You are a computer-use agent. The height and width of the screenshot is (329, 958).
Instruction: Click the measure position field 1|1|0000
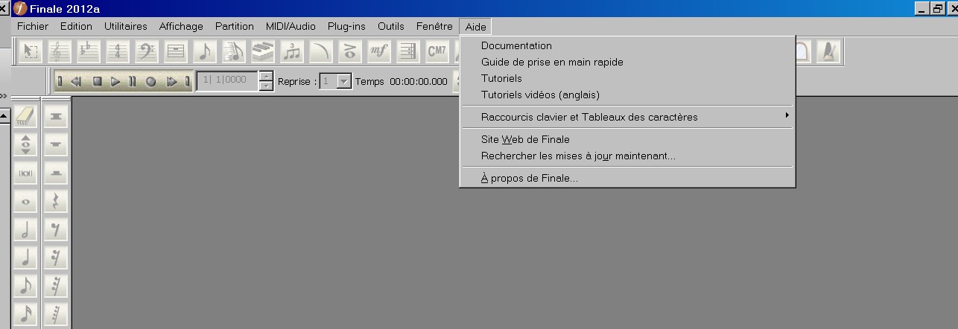coord(226,81)
